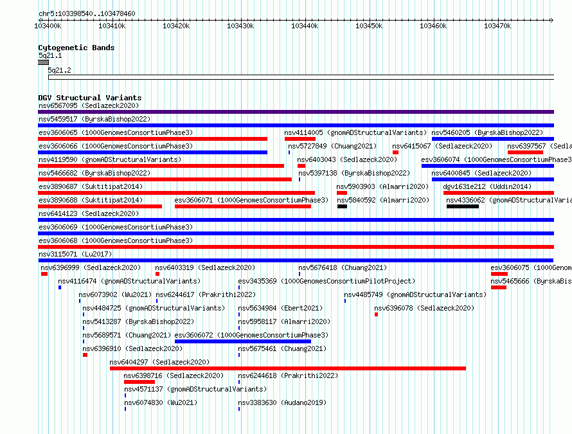The image size is (572, 434).
Task: Click the nsv6074830 (Wu2021) label
Action: pos(161,402)
